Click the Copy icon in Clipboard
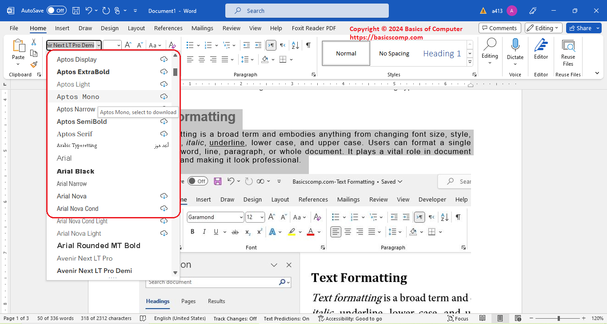The width and height of the screenshot is (607, 324). pyautogui.click(x=34, y=53)
